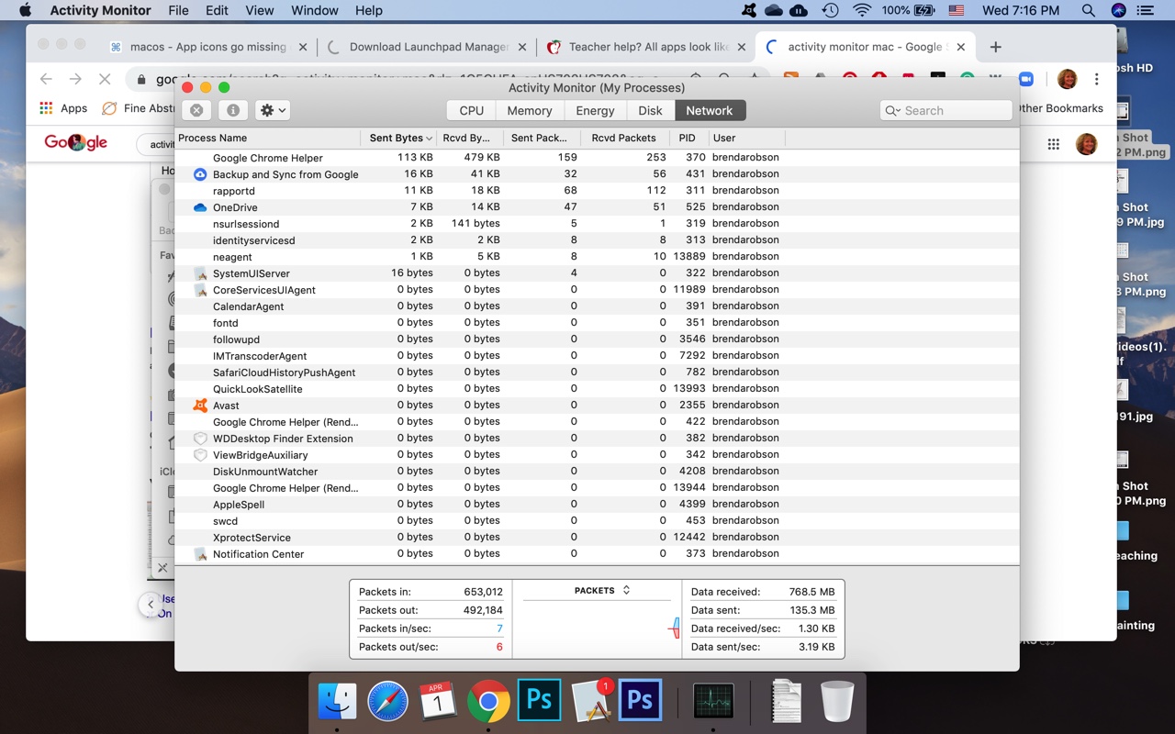Select the OneDrive cloud icon row

click(200, 207)
